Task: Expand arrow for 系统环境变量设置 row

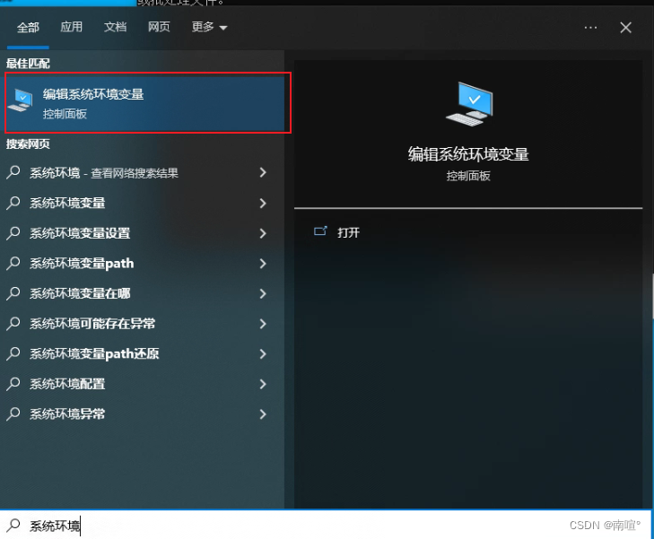Action: [263, 233]
